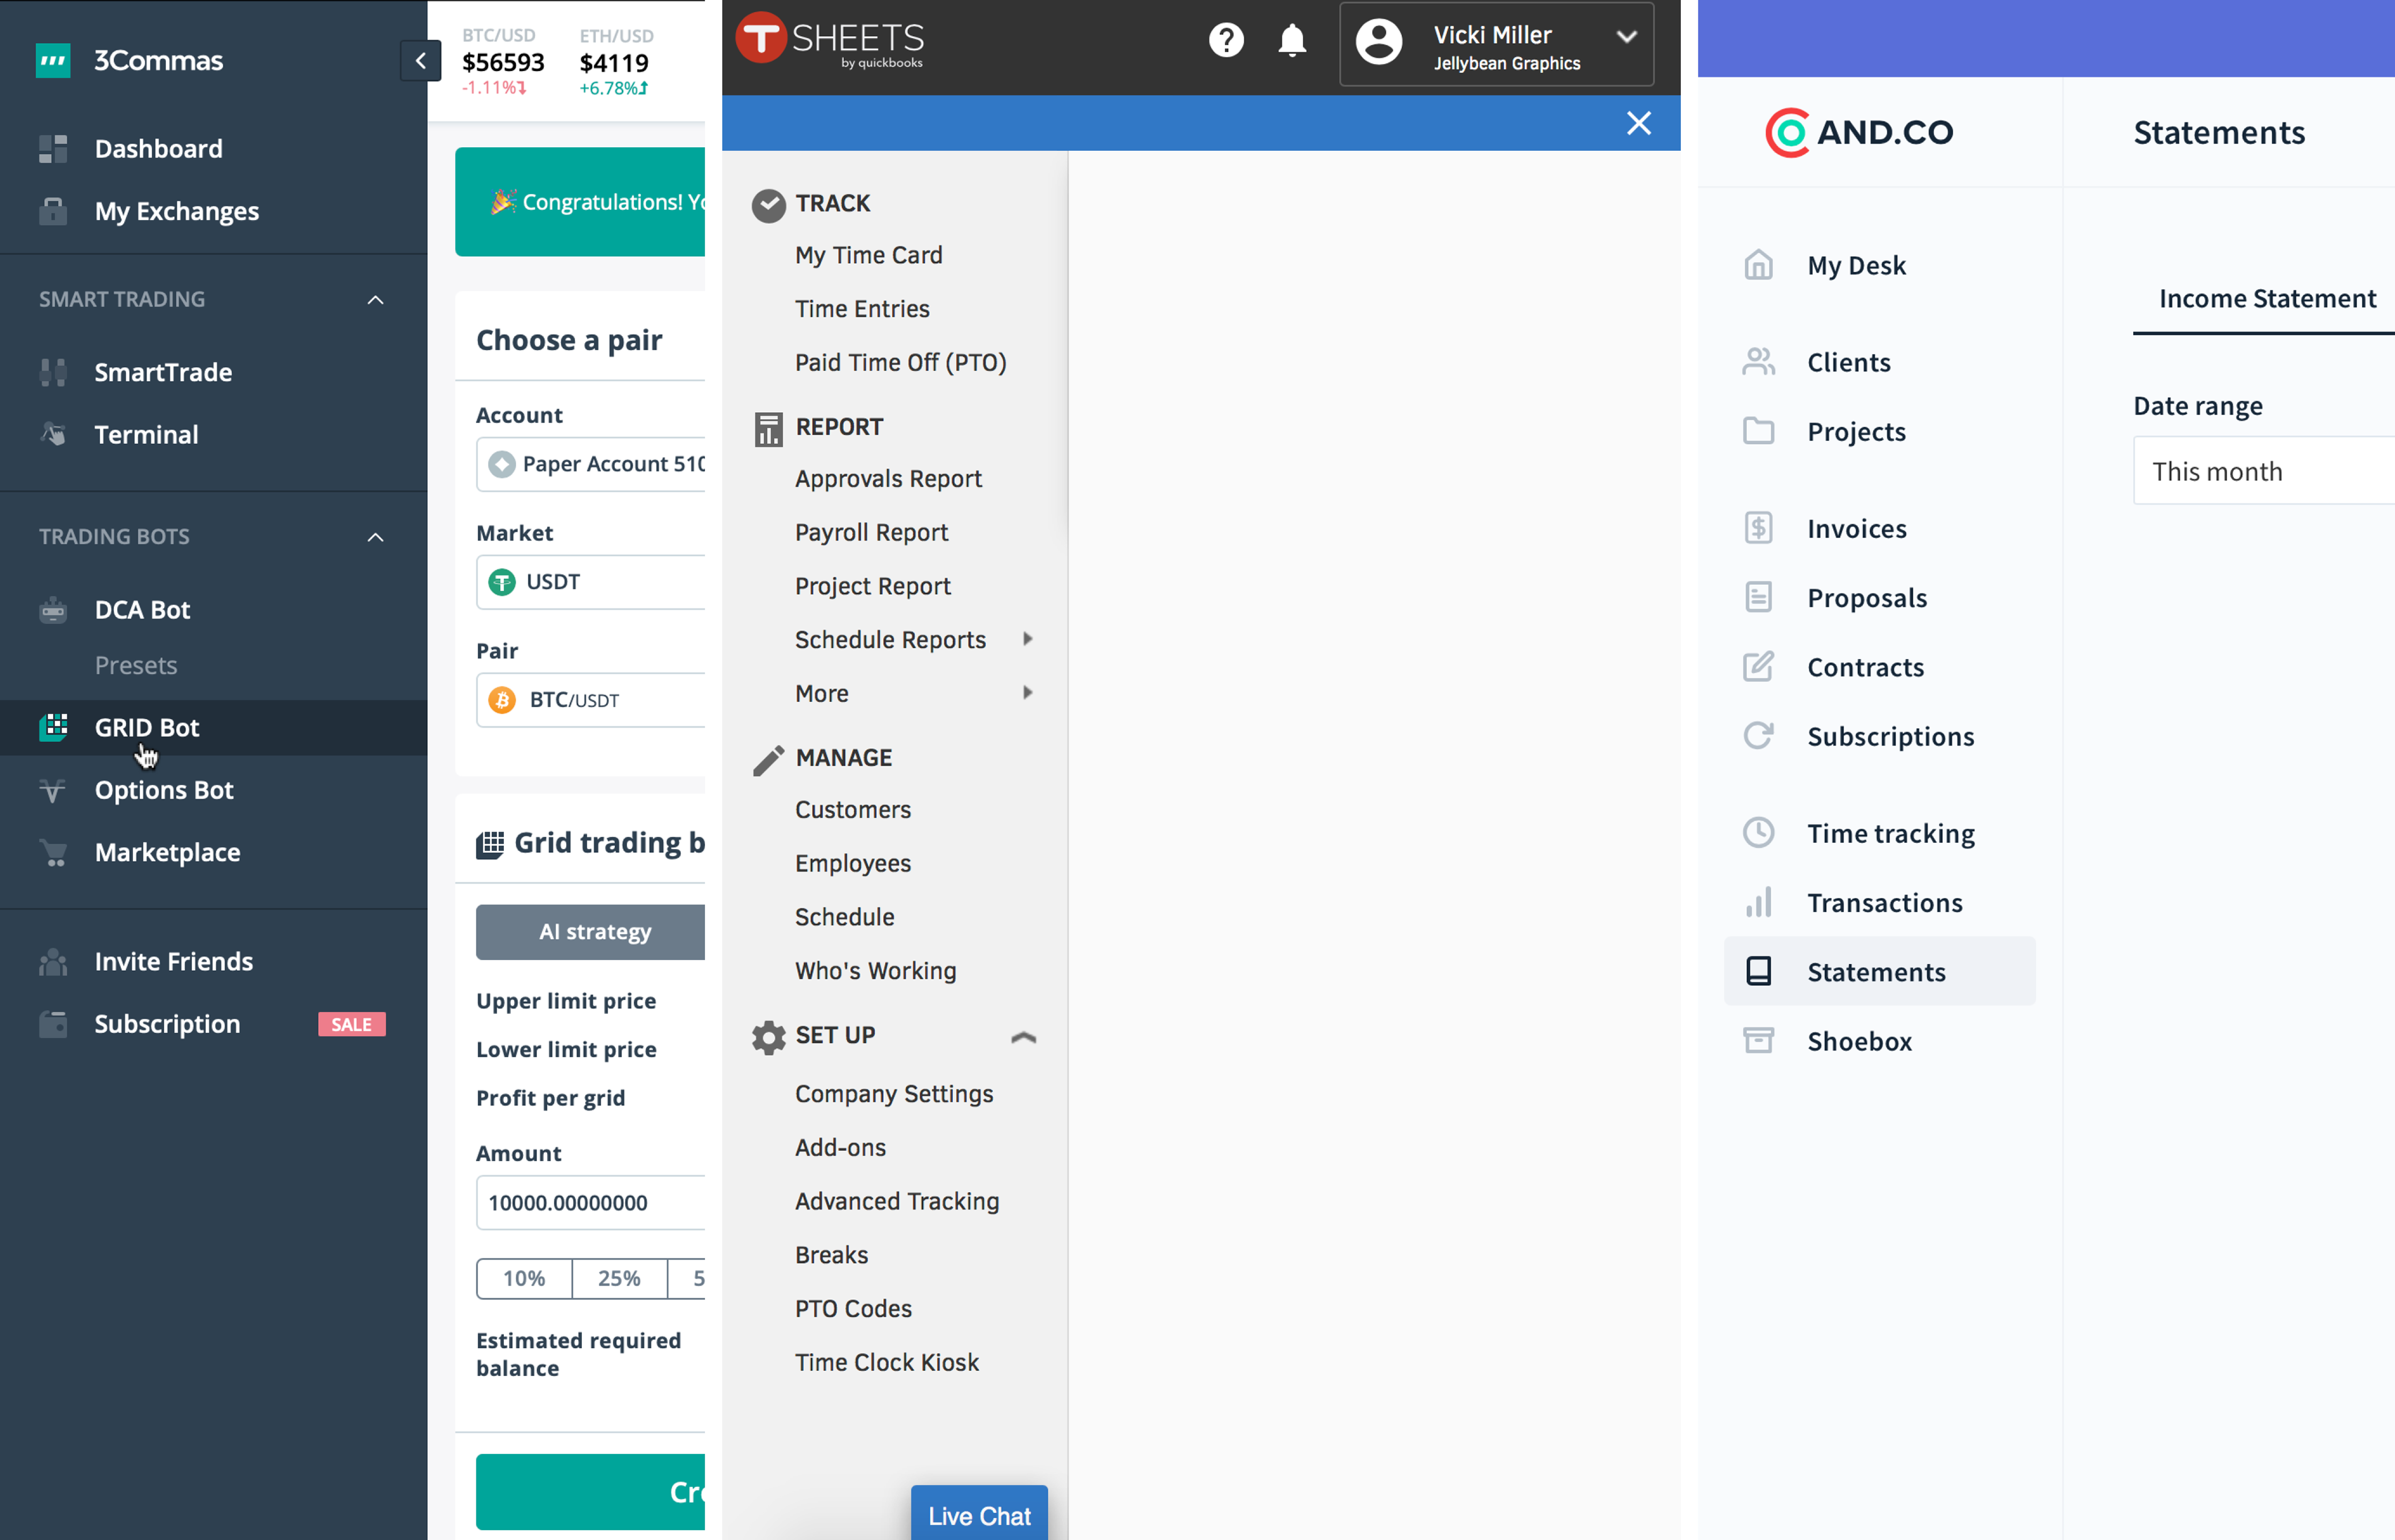Click the Time tracking clock icon
The image size is (2395, 1540).
(x=1758, y=833)
